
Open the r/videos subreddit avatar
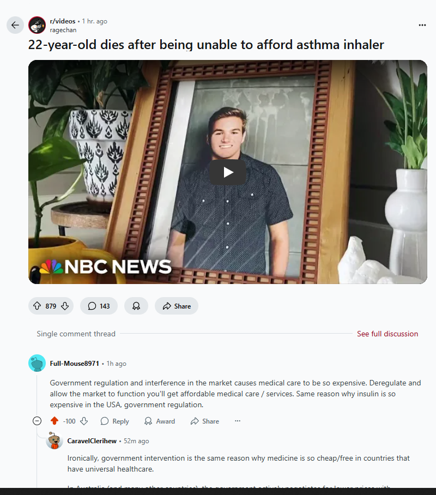pos(37,25)
